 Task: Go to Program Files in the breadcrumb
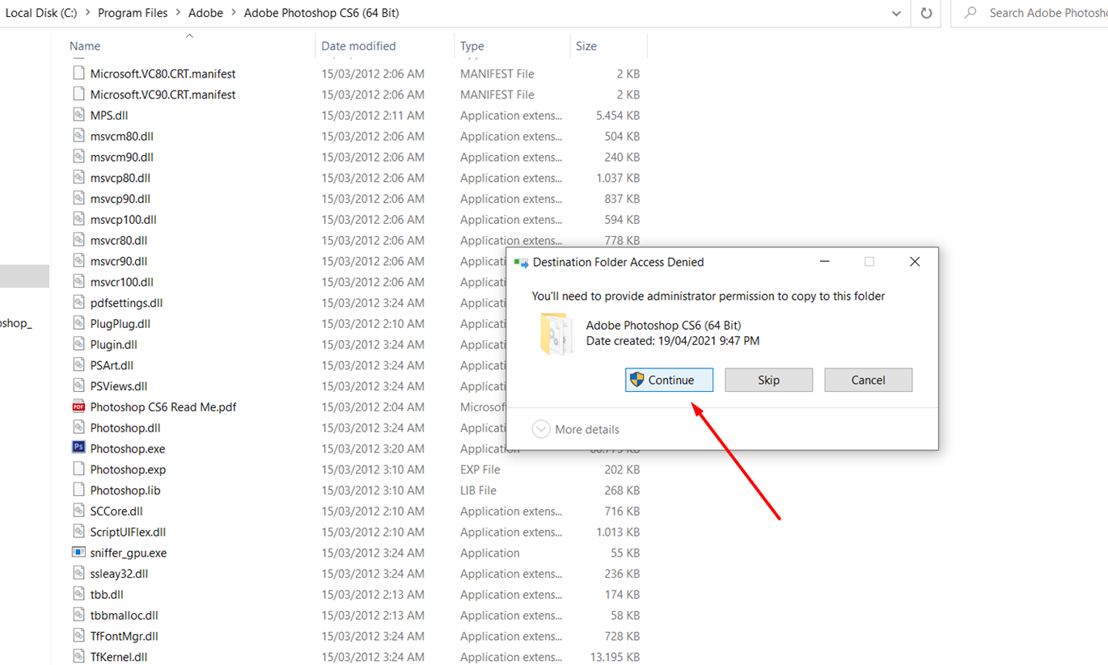(133, 13)
